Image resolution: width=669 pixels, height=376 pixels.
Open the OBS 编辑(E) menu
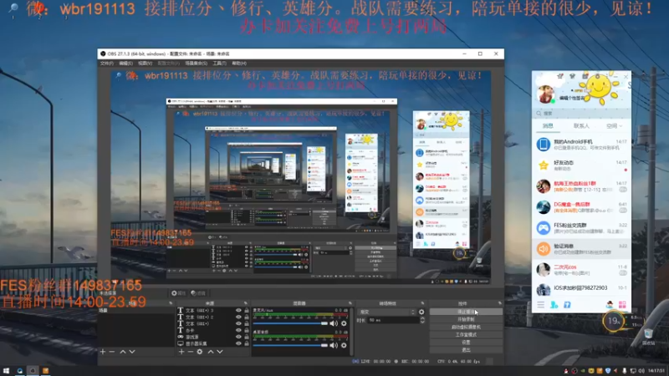tap(125, 64)
